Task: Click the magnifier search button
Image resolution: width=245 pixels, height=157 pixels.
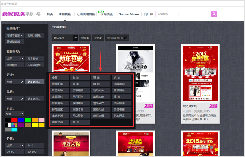Action: tap(214, 14)
